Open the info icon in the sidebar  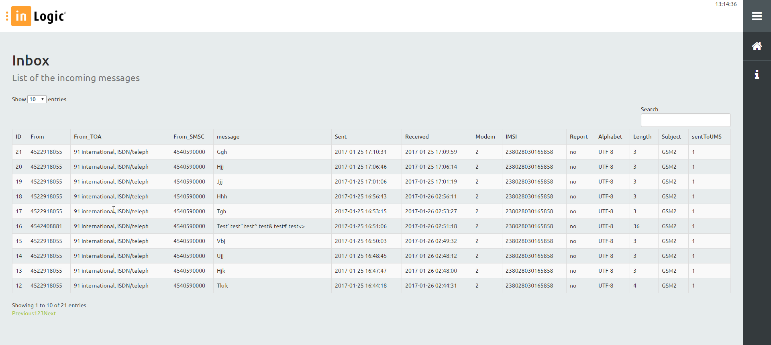(x=757, y=75)
